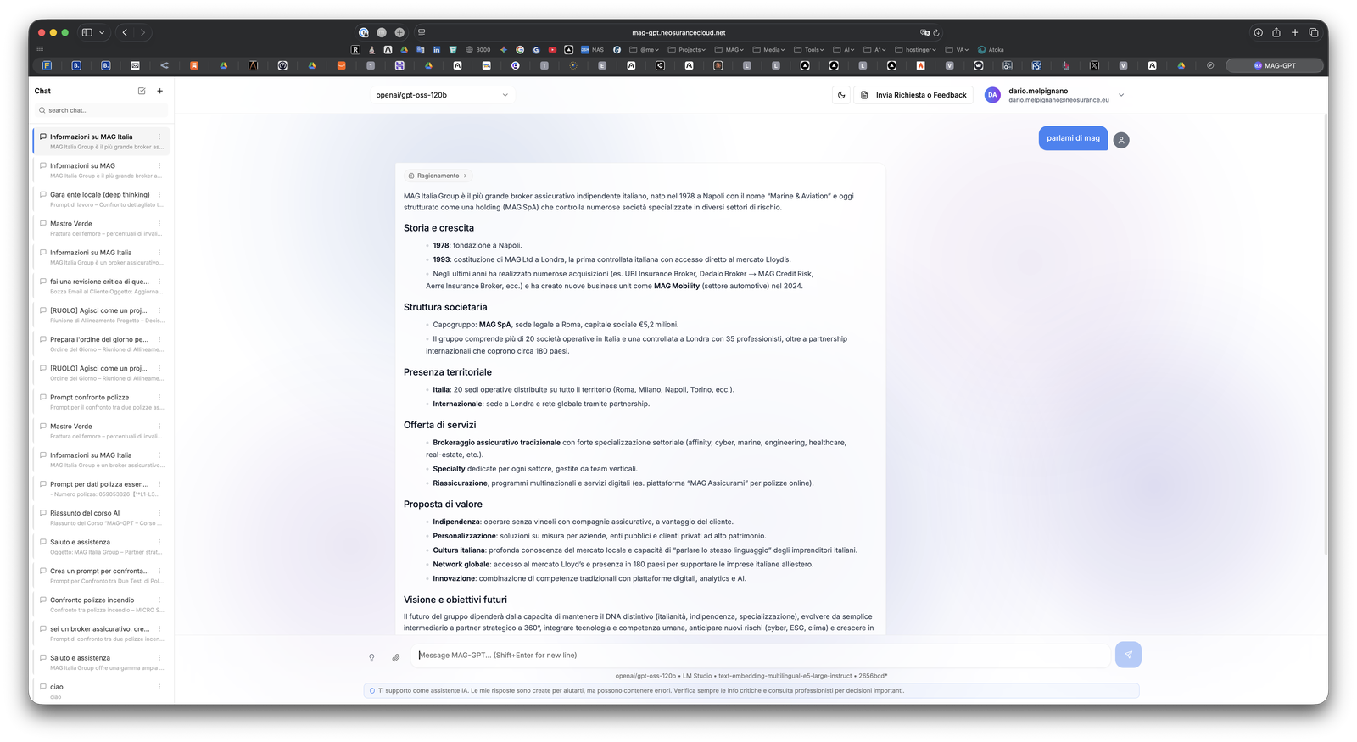Click the select-chats checkbox icon beside Chat header

[x=142, y=91]
